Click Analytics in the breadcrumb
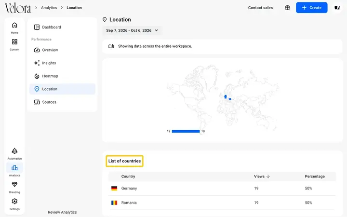Screen dimensions: 347x217 [x=49, y=8]
